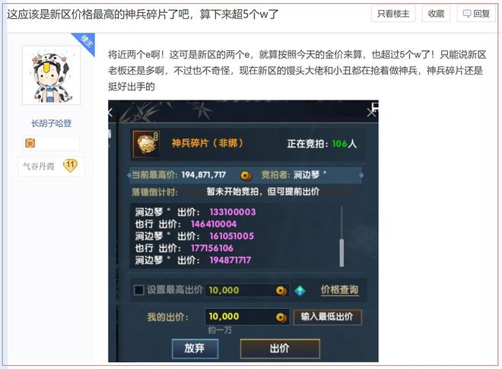Click the 输入最低出价 button

327,317
